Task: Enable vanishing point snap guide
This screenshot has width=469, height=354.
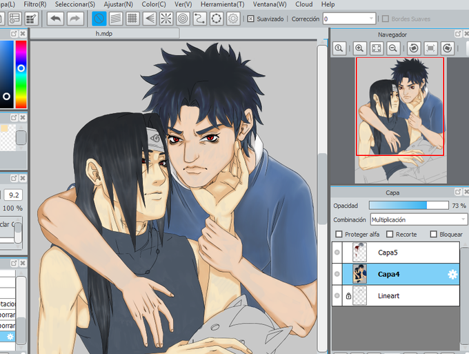Action: pyautogui.click(x=149, y=19)
